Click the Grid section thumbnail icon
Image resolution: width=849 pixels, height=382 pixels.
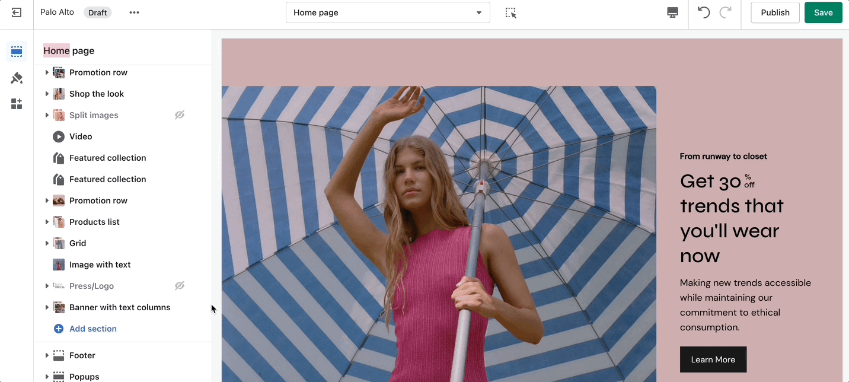tap(59, 243)
